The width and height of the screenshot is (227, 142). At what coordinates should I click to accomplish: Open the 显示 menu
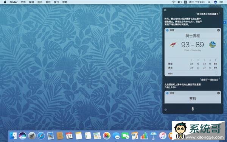tap(40, 2)
